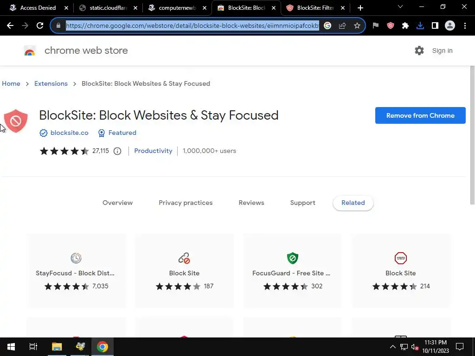The image size is (475, 356).
Task: Click the 1,000,000+ users text
Action: click(209, 151)
